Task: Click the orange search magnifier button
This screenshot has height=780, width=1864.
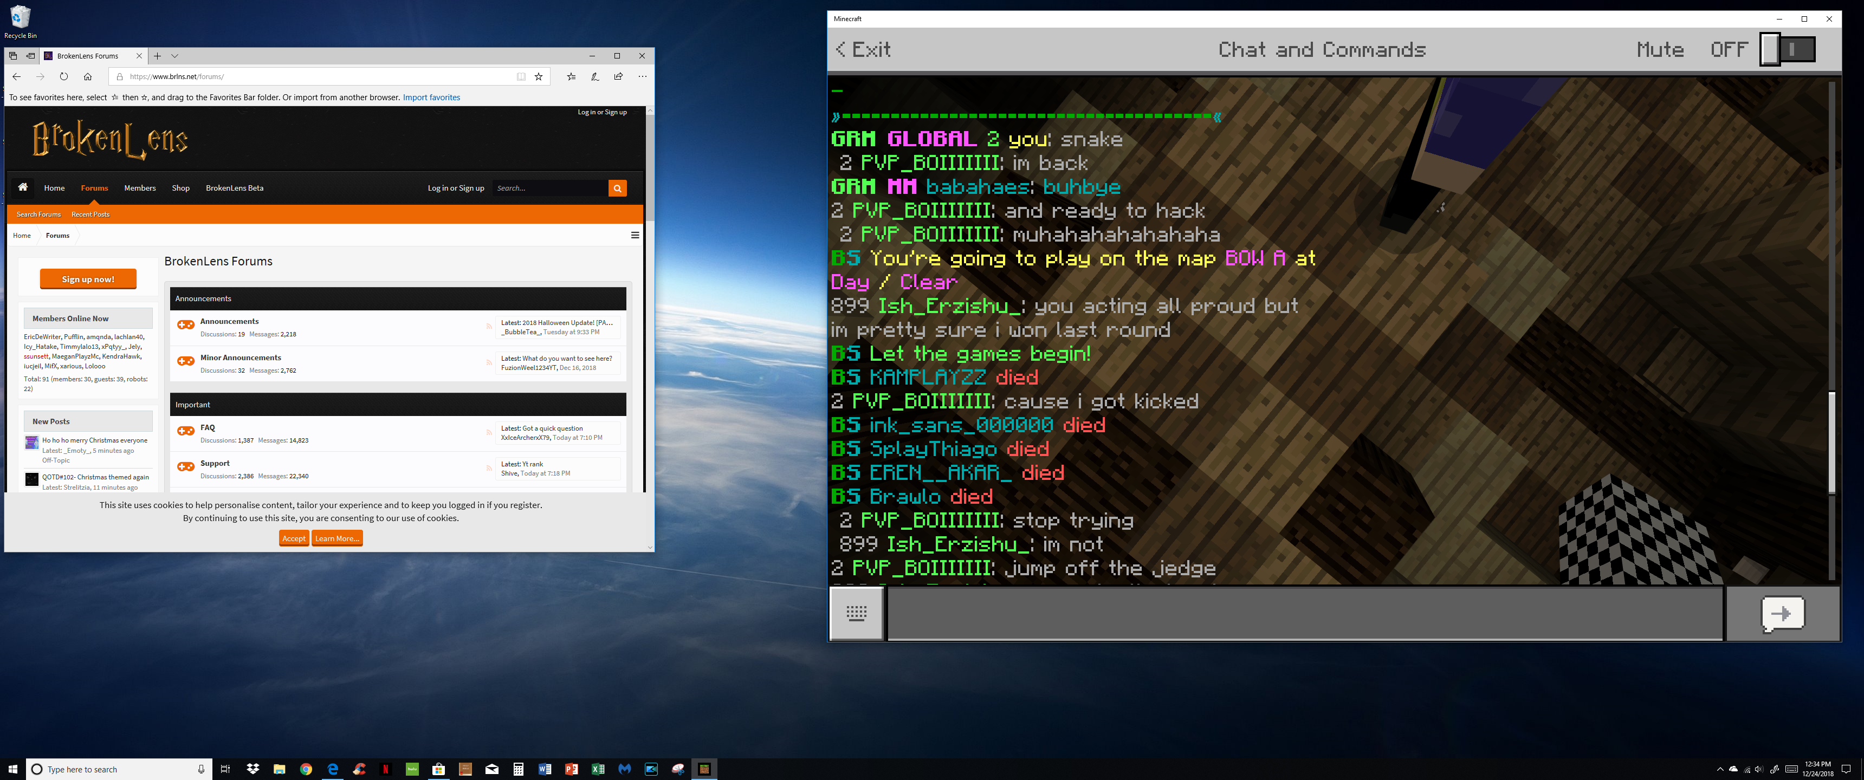Action: [x=617, y=188]
